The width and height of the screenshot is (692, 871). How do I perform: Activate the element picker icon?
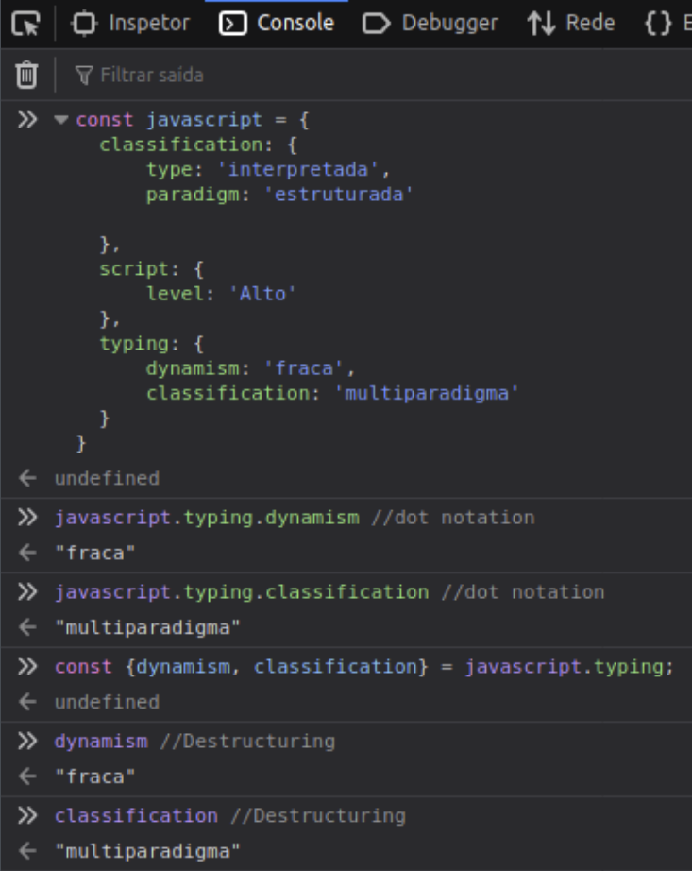point(27,24)
